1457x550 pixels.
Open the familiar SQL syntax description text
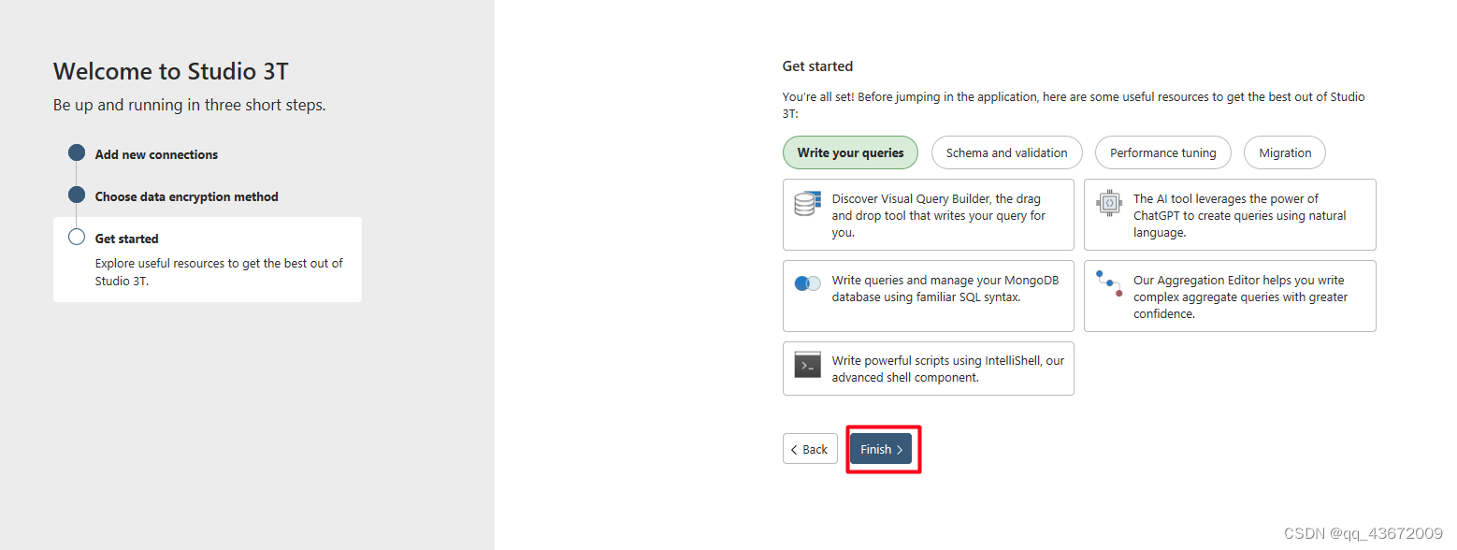pyautogui.click(x=945, y=288)
